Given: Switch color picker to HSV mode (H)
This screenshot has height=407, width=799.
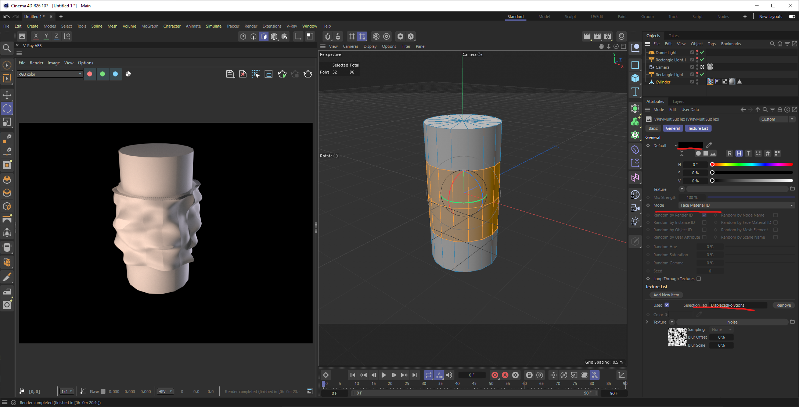Looking at the screenshot, I should (739, 153).
